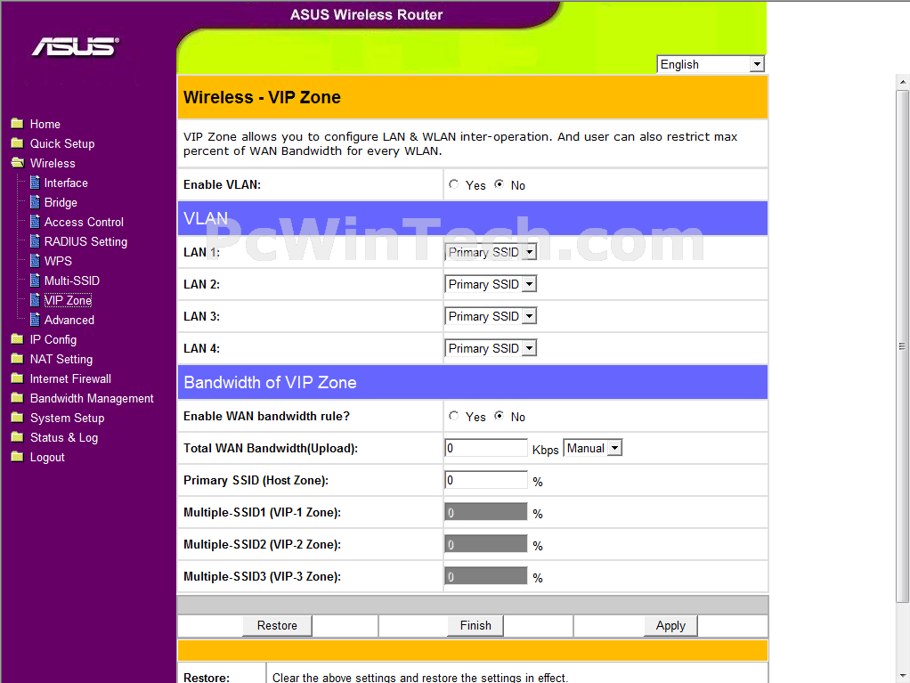Open the Bandwidth Management menu
The image size is (910, 683).
92,399
